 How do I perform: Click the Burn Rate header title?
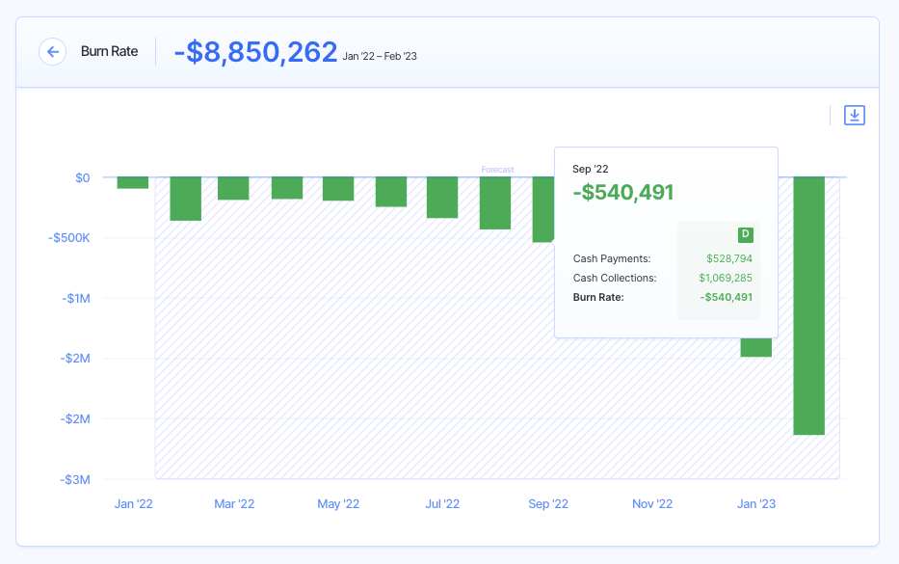click(109, 51)
